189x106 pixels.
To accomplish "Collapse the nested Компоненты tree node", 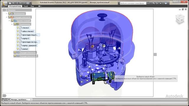I will [12, 24].
